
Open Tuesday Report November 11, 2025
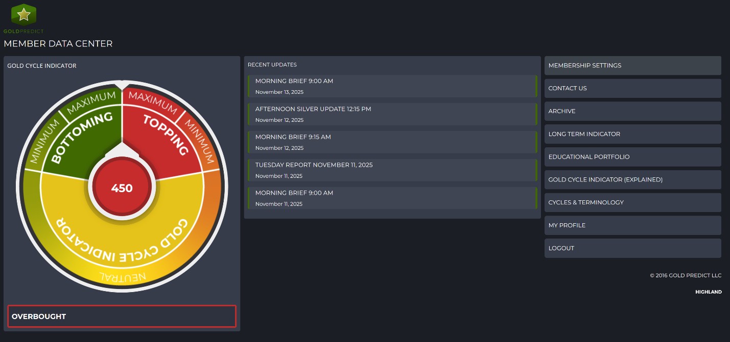pyautogui.click(x=392, y=170)
